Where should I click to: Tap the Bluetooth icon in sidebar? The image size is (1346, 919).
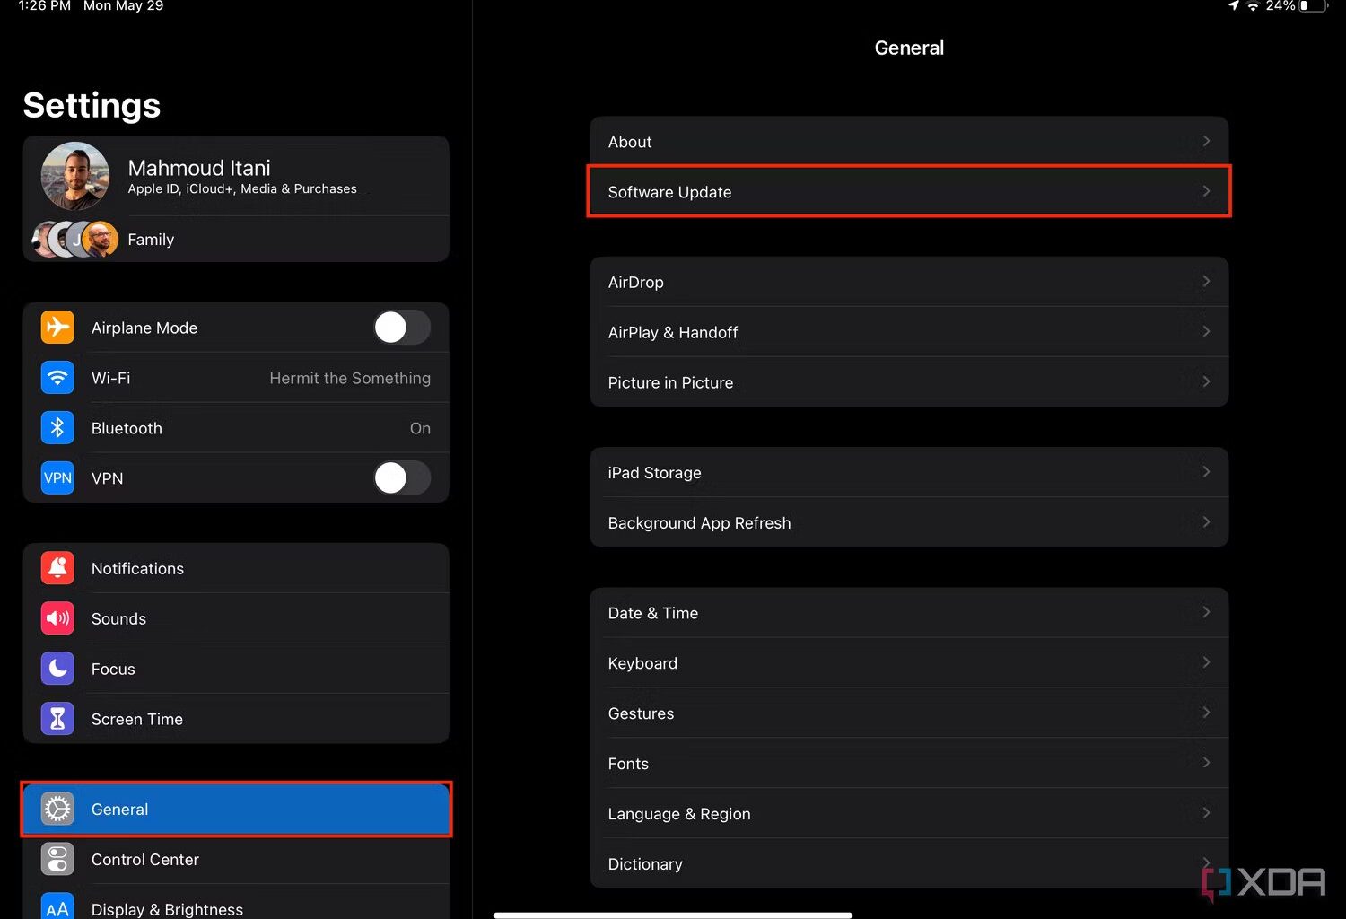coord(57,428)
